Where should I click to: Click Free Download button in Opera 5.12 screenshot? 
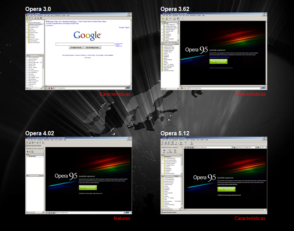click(x=226, y=189)
